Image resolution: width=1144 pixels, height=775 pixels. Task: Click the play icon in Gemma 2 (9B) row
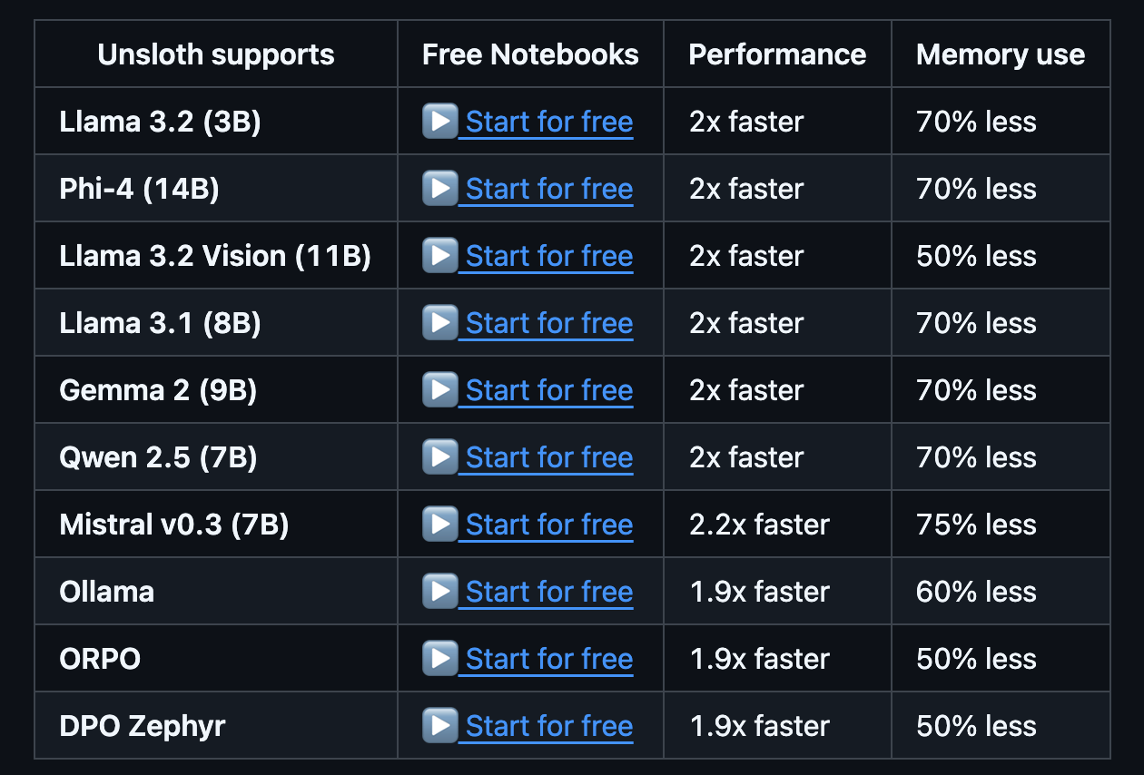pyautogui.click(x=439, y=389)
